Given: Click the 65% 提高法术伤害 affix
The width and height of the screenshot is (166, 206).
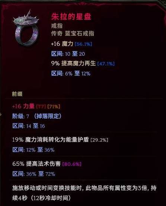Looking at the screenshot, I should (x=36, y=164).
